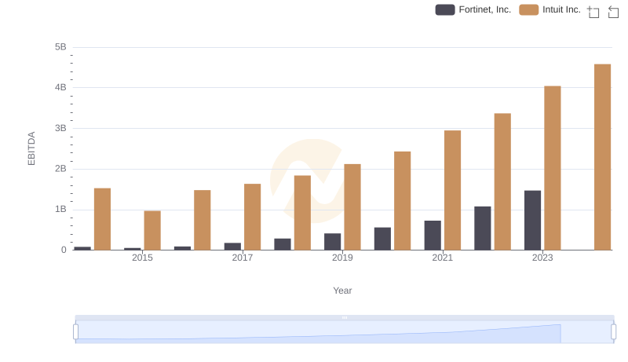Select the Intuit bar for 2015

152,230
